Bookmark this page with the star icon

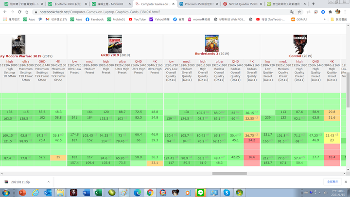pyautogui.click(x=299, y=12)
